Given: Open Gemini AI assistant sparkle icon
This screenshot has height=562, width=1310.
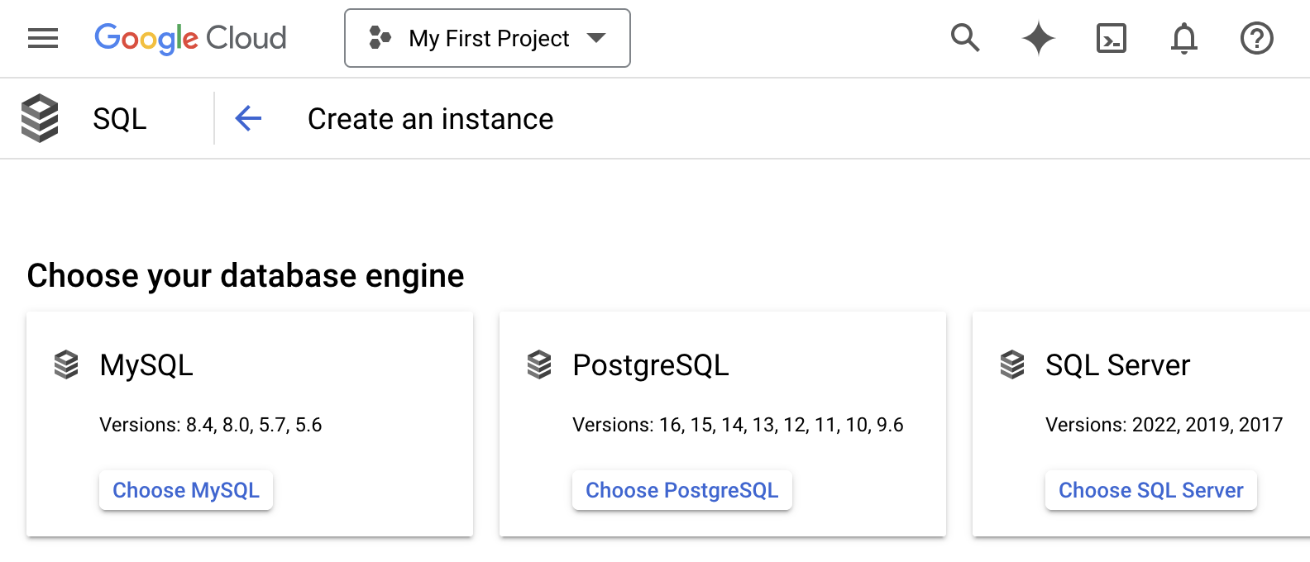Looking at the screenshot, I should (x=1039, y=38).
